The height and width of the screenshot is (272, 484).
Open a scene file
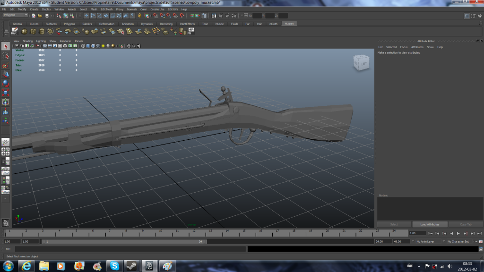pos(40,16)
